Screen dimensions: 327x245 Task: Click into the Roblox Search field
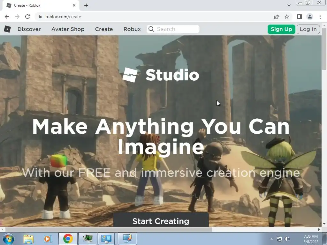coord(173,29)
